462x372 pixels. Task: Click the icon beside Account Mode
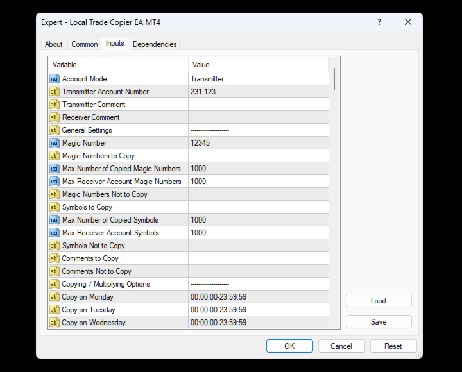(54, 79)
